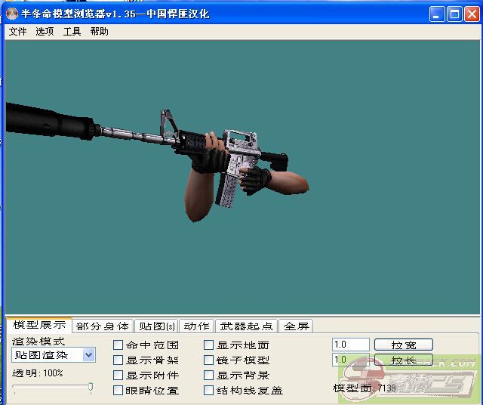This screenshot has width=483, height=405.
Task: Enable the 显示地面 checkbox
Action: coord(209,345)
